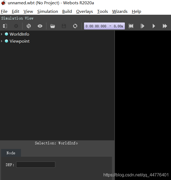This screenshot has height=180, width=171.
Task: Select the Viewpoint node in the scene tree
Action: 20,41
